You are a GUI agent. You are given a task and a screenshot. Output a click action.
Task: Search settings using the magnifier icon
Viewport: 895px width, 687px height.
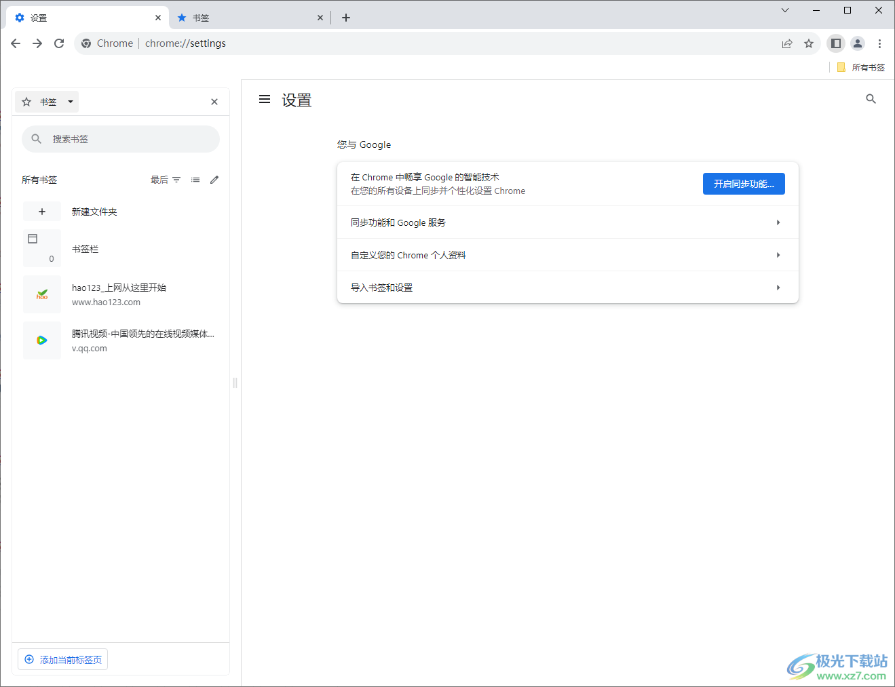pos(871,99)
